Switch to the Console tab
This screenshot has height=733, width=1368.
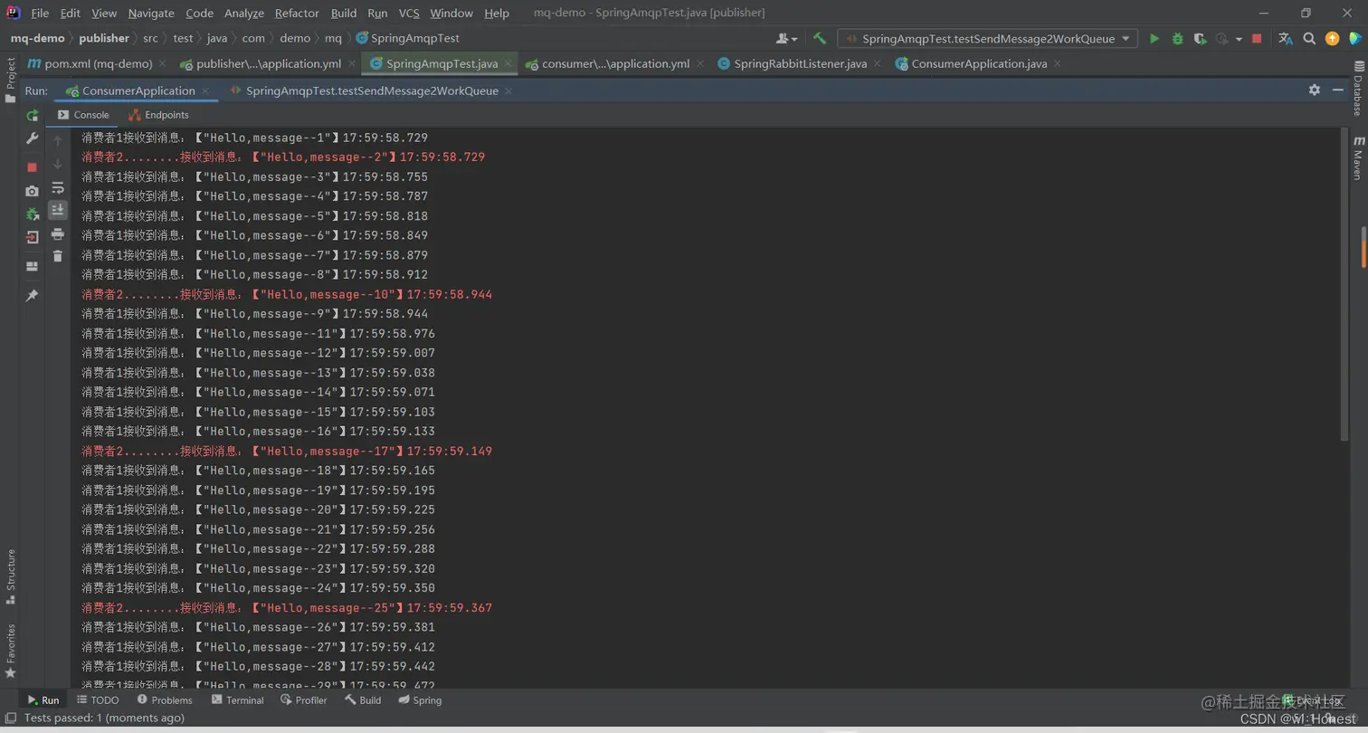[x=83, y=115]
